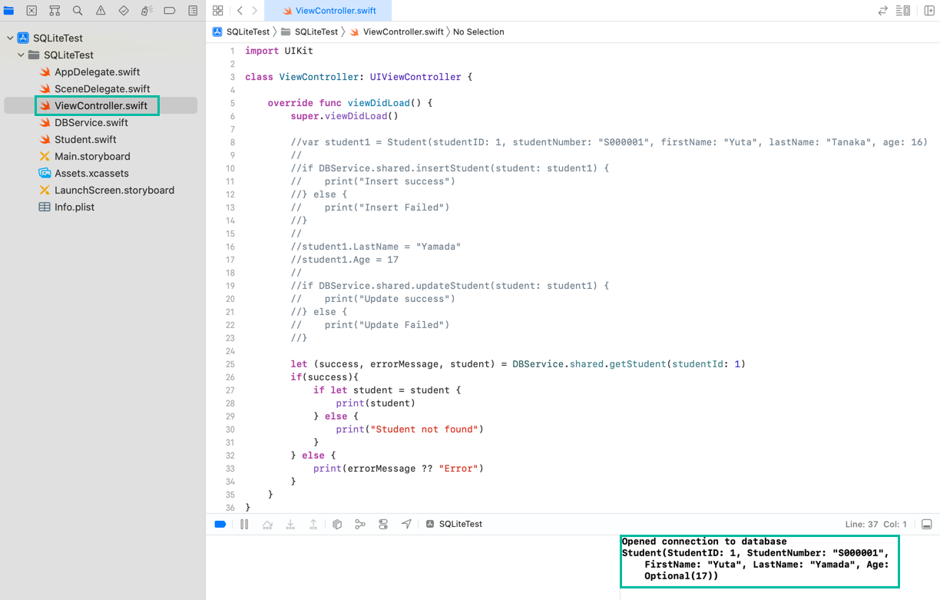This screenshot has width=940, height=600.
Task: Collapse the SQLiteTest folder group
Action: (x=22, y=55)
